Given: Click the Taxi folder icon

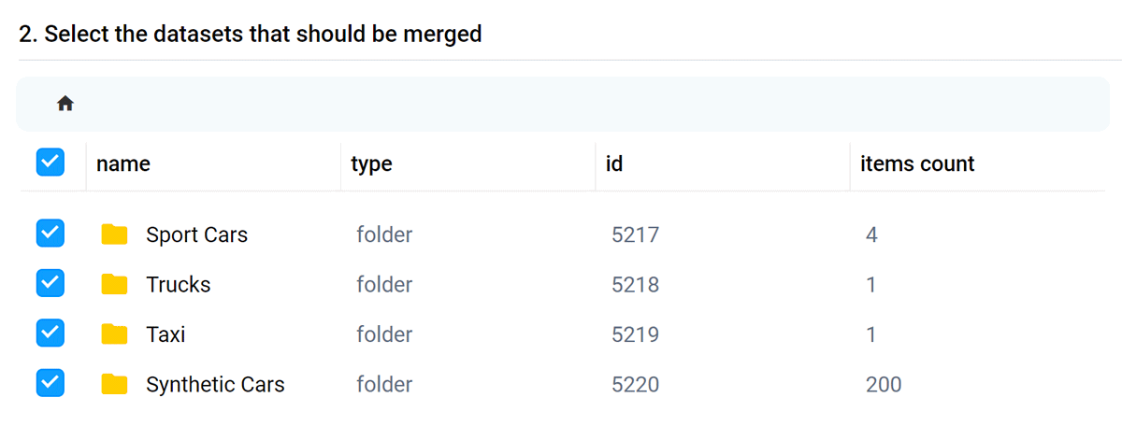Looking at the screenshot, I should pos(114,334).
